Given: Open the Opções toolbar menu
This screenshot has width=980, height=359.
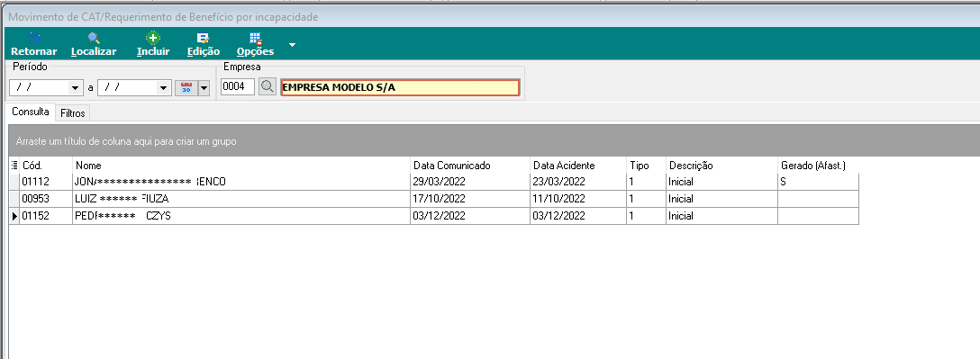Looking at the screenshot, I should click(255, 44).
